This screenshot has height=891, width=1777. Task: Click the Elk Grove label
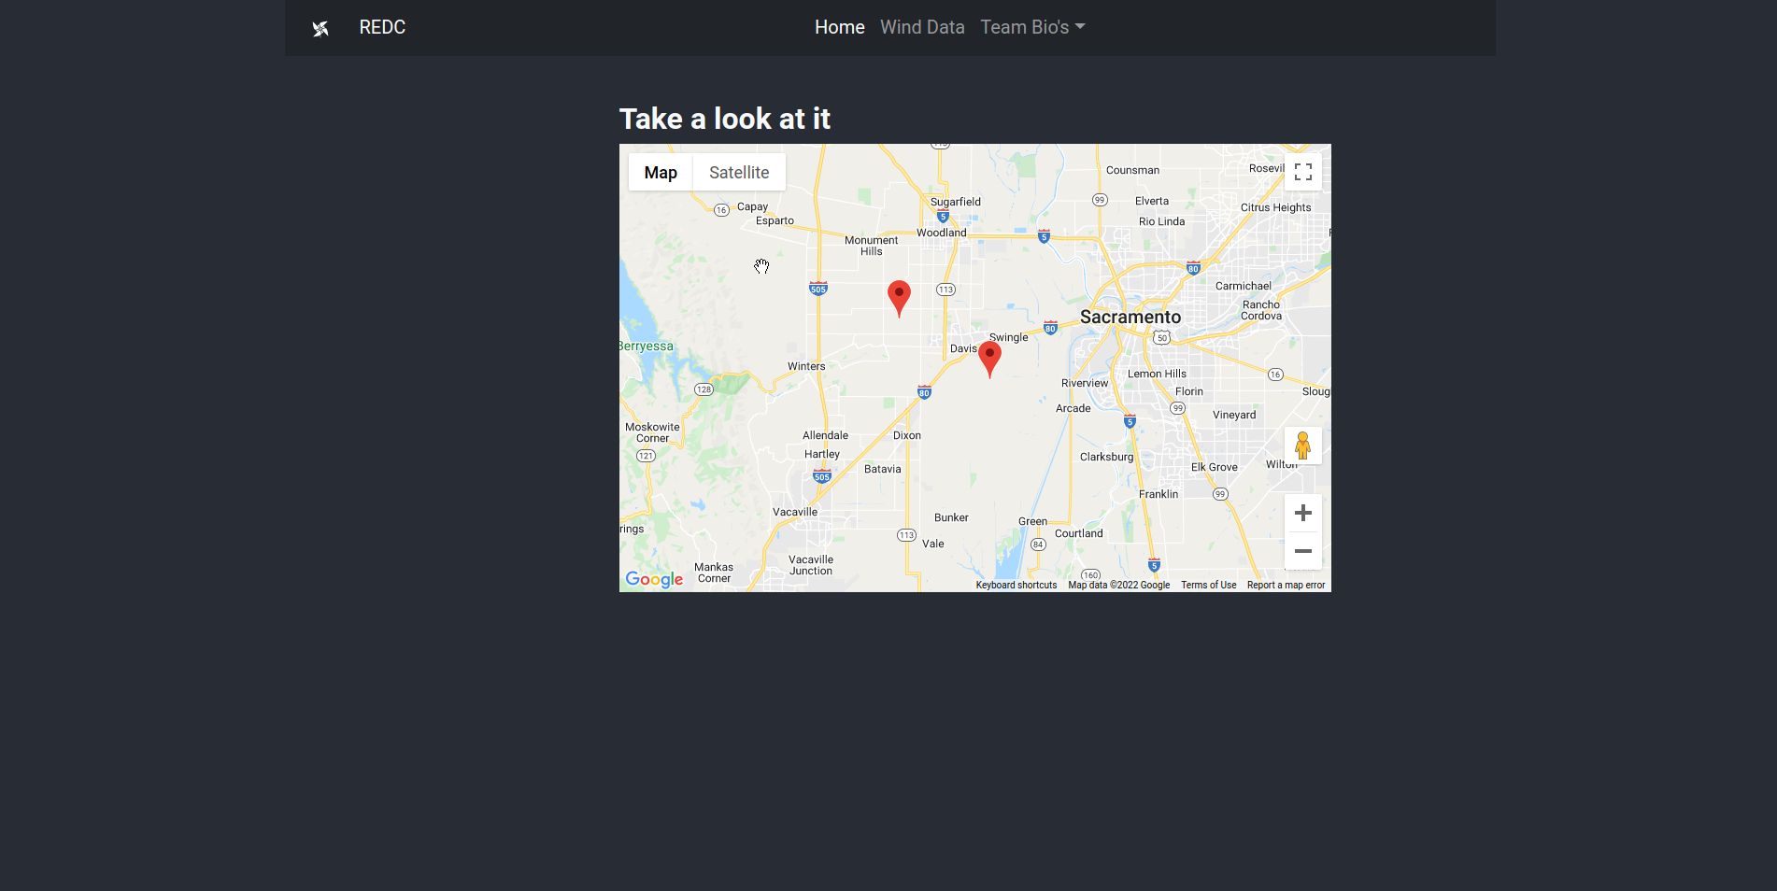[x=1215, y=467]
